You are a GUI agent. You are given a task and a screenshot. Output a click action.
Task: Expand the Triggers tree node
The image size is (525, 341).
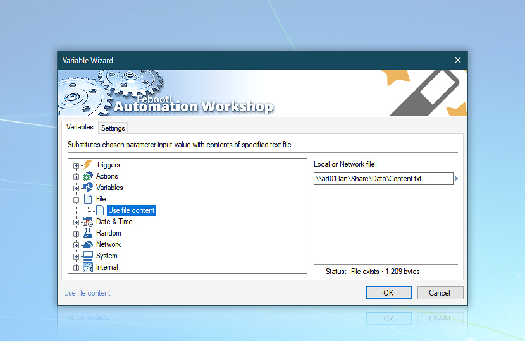click(77, 165)
